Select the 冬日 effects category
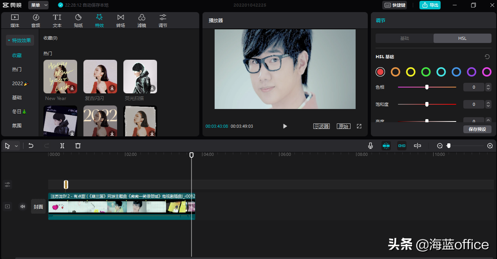This screenshot has width=497, height=259. pyautogui.click(x=19, y=112)
